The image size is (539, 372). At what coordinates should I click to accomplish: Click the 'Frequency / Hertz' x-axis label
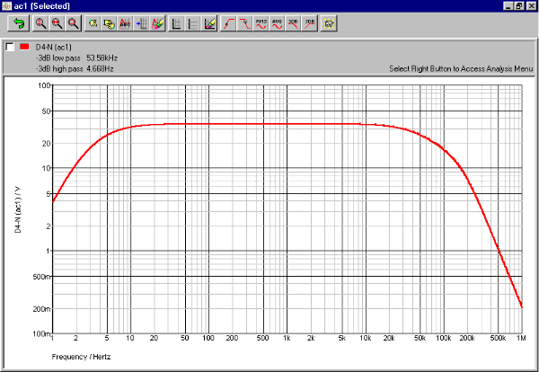point(77,357)
